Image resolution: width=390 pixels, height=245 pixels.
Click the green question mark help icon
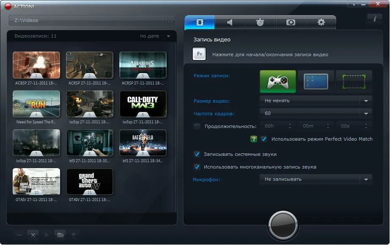254,139
